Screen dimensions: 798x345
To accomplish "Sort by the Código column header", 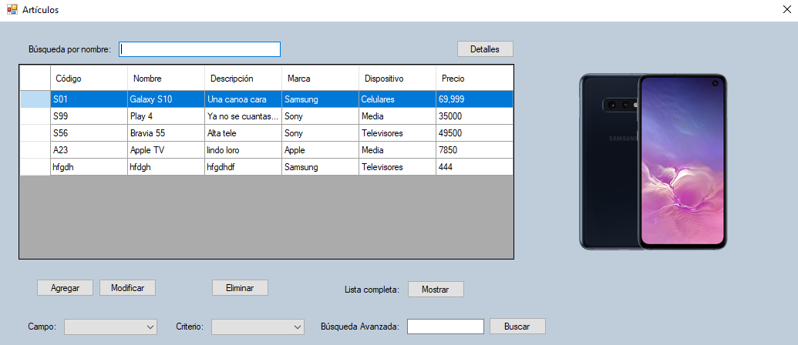I will pyautogui.click(x=89, y=79).
